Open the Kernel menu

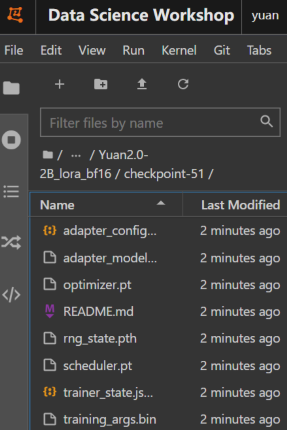[179, 50]
